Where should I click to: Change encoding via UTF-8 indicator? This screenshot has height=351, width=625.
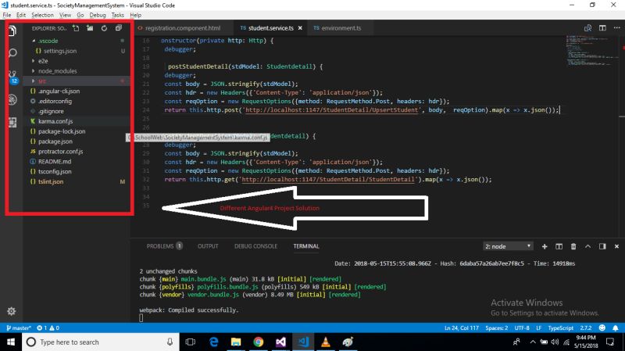522,328
